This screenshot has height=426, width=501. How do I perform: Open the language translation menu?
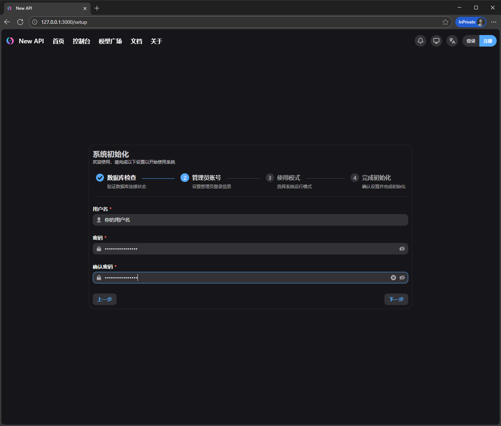pos(452,41)
